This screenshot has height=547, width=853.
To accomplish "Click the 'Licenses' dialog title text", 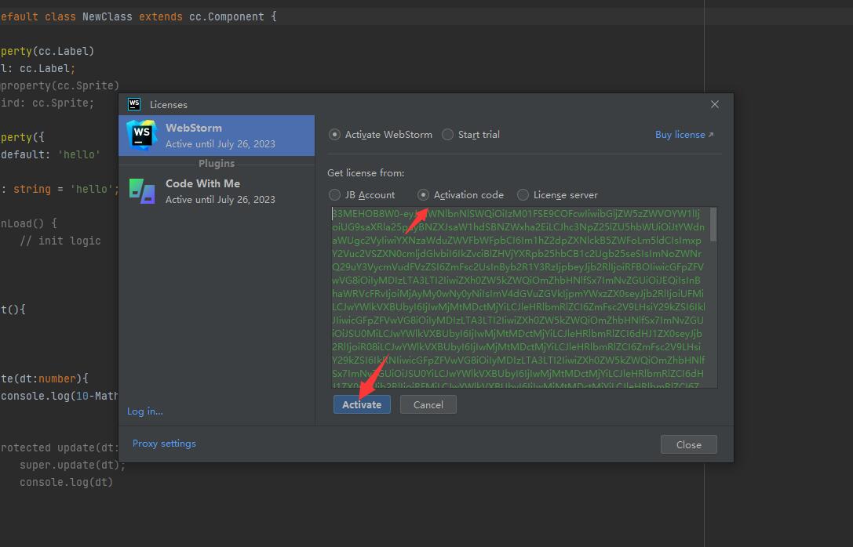I will 169,105.
